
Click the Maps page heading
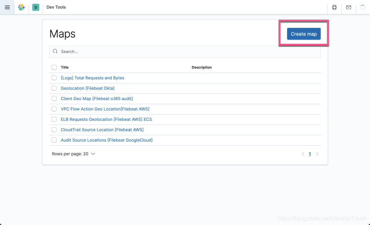[x=62, y=34]
